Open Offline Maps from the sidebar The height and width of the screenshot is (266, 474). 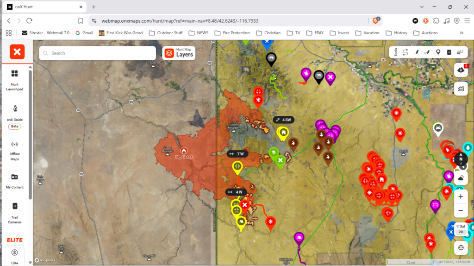(x=14, y=152)
